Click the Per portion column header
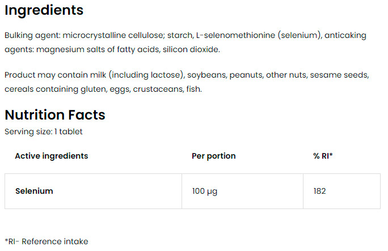The height and width of the screenshot is (251, 388). click(x=213, y=156)
